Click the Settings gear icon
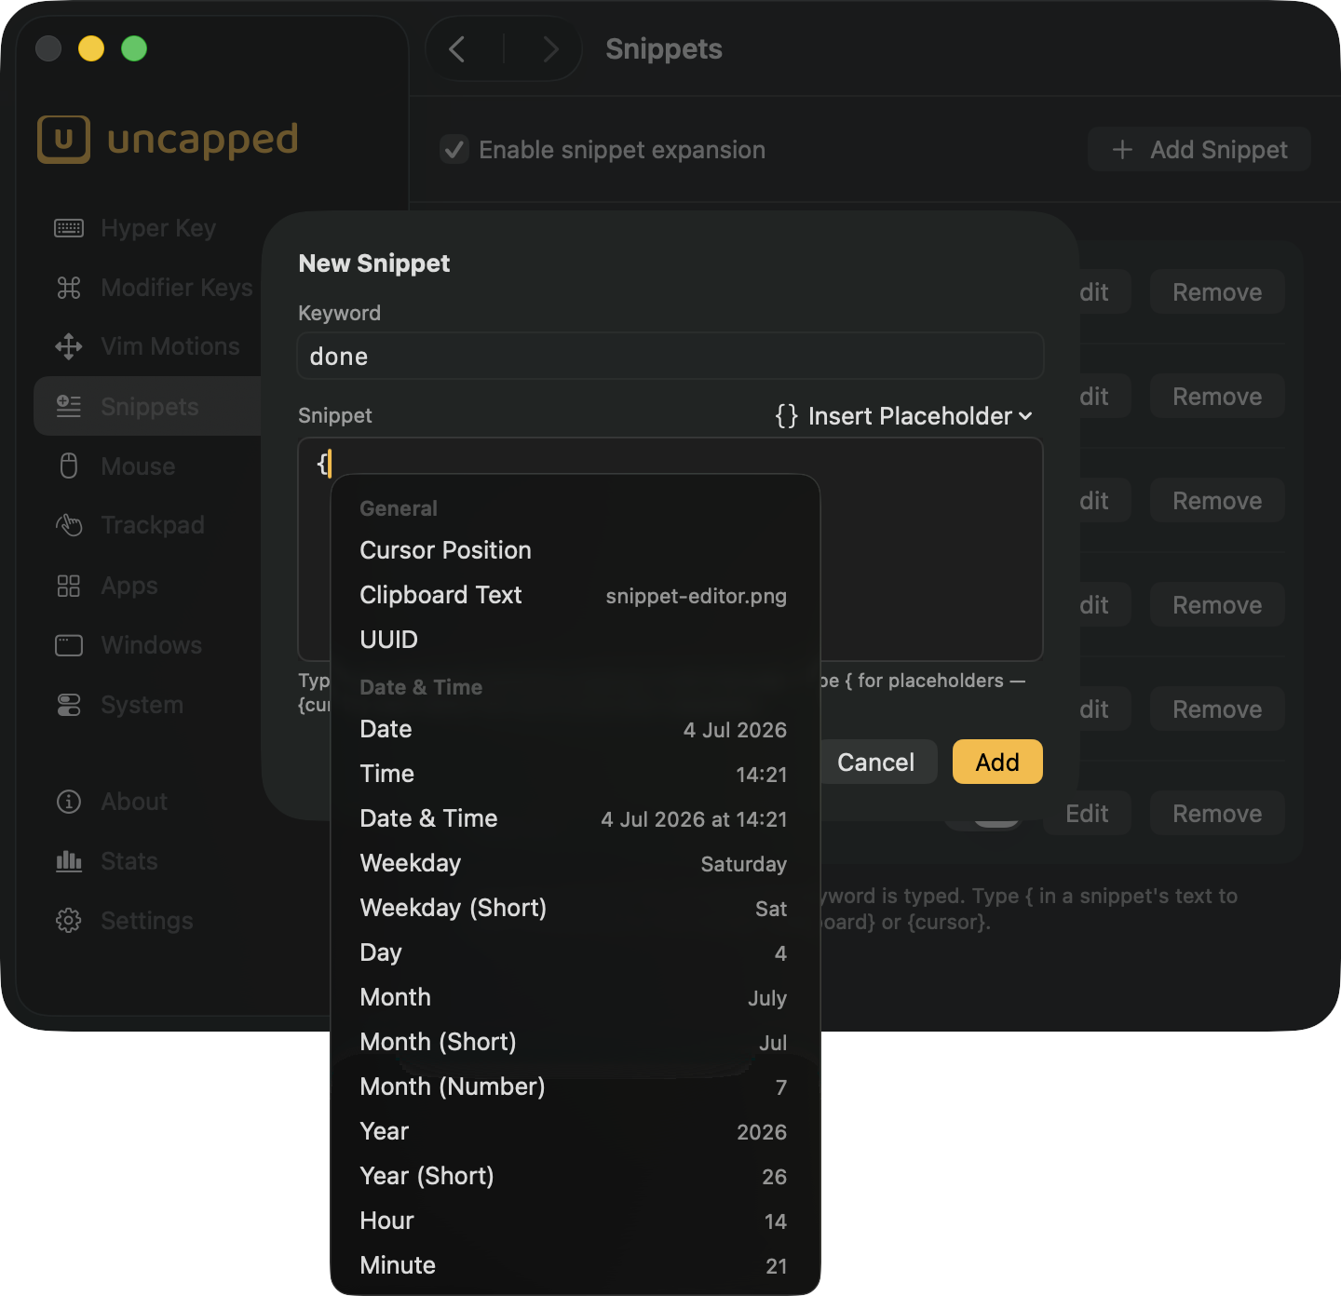 pos(69,921)
